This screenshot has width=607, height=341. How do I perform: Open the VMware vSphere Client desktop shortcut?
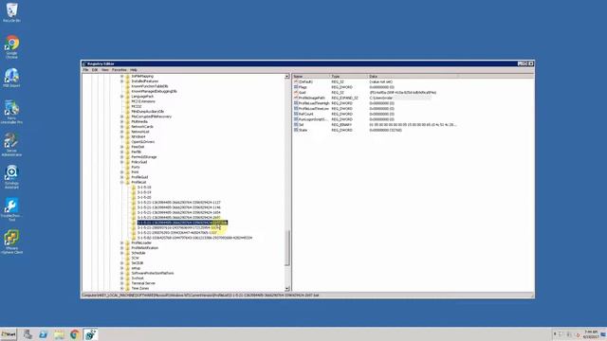point(11,242)
